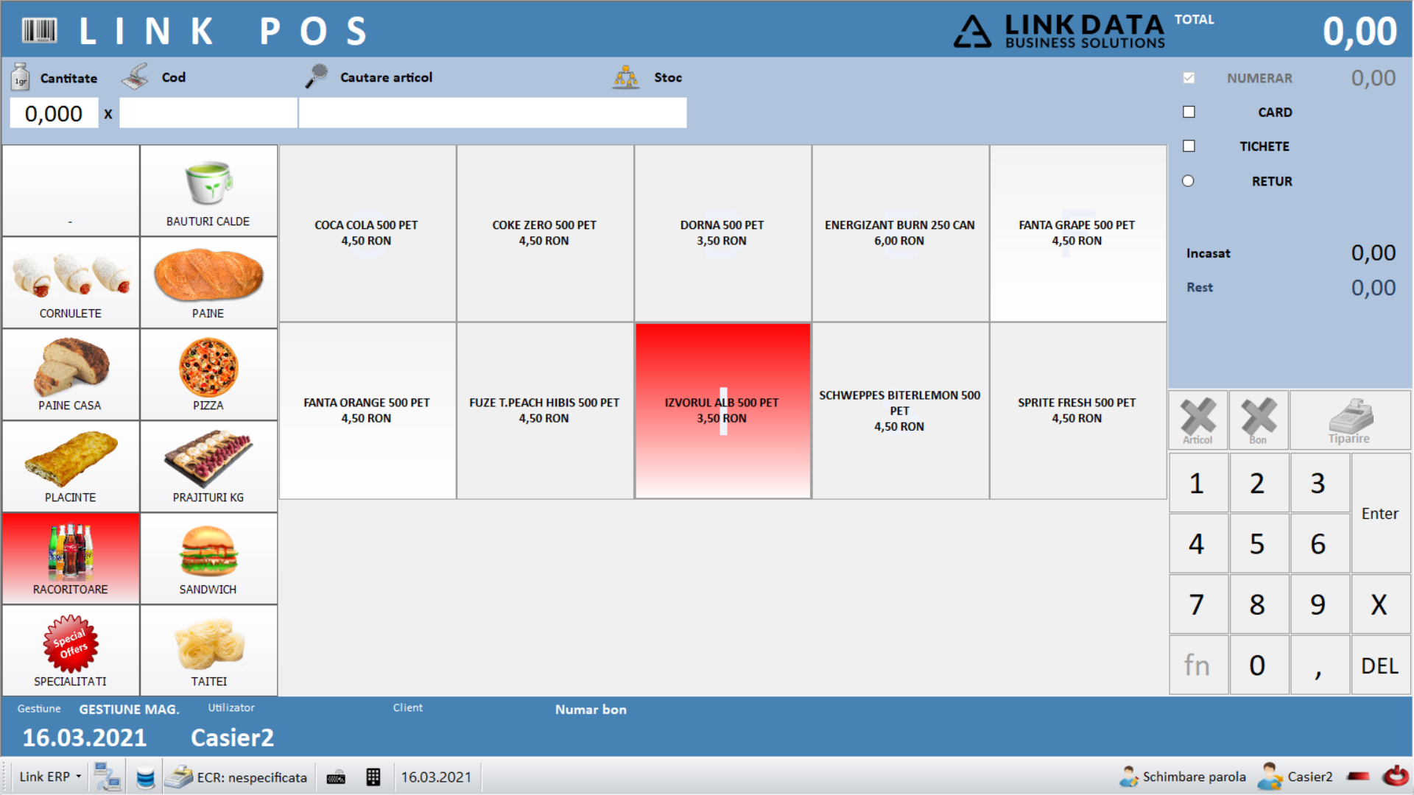Select the blank dash category tile
1414x795 pixels.
click(71, 191)
